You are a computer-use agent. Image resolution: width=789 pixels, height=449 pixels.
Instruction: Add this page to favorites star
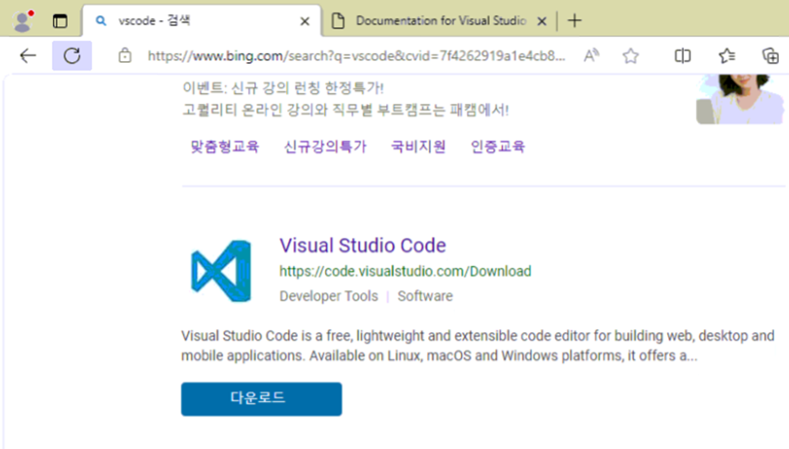(x=630, y=55)
